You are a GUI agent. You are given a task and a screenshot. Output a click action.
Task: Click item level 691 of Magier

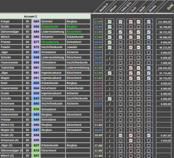coord(36,78)
